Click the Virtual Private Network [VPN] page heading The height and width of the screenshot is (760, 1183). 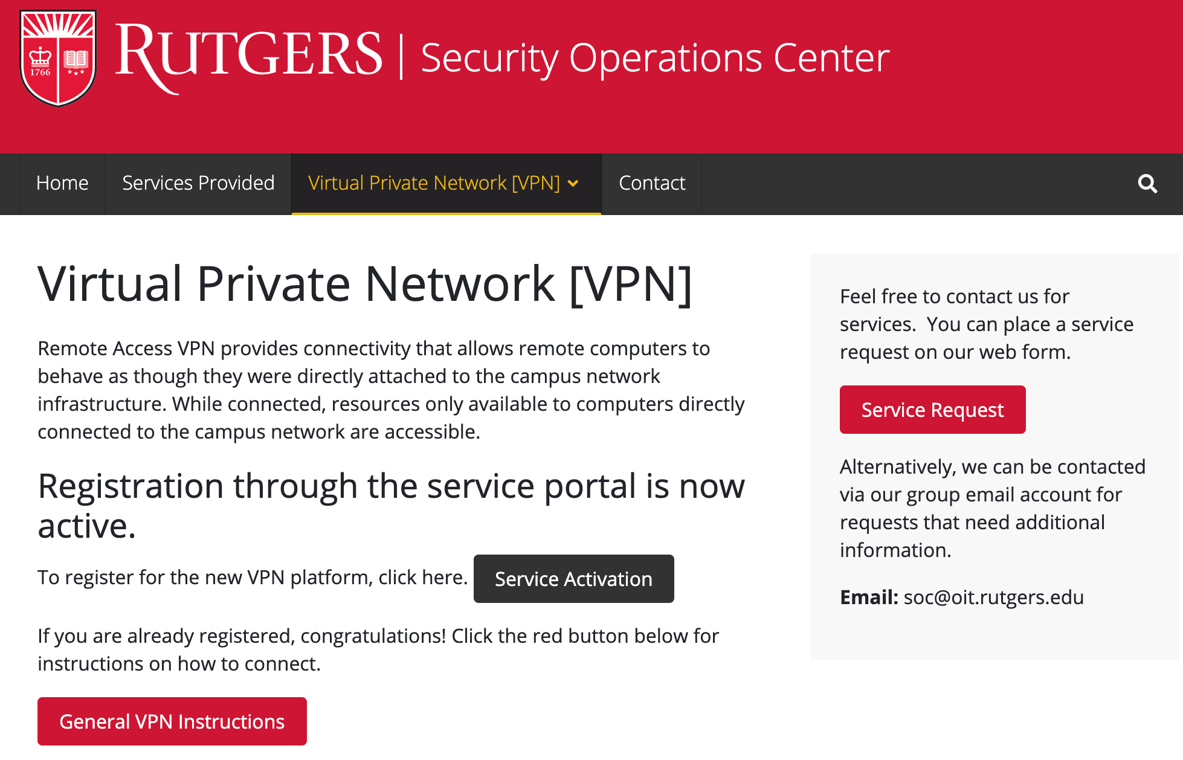(x=365, y=284)
